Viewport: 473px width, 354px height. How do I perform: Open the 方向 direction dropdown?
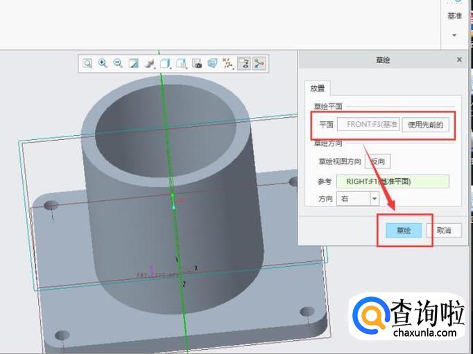point(375,199)
